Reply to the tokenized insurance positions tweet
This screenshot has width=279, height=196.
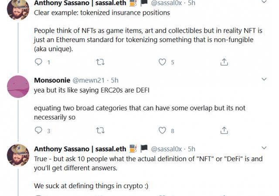click(38, 62)
